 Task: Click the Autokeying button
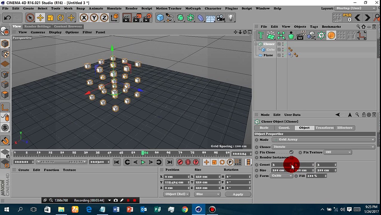click(188, 162)
